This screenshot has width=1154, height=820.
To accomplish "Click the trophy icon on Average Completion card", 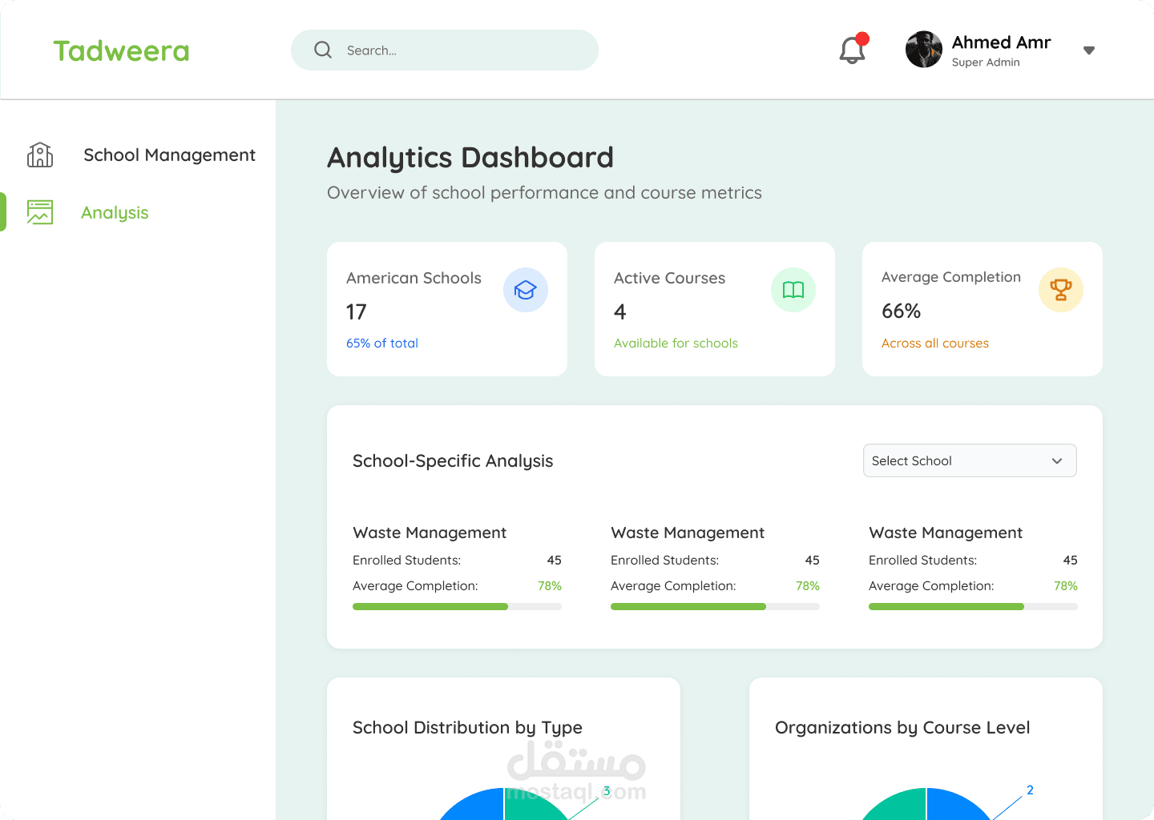I will click(x=1061, y=290).
